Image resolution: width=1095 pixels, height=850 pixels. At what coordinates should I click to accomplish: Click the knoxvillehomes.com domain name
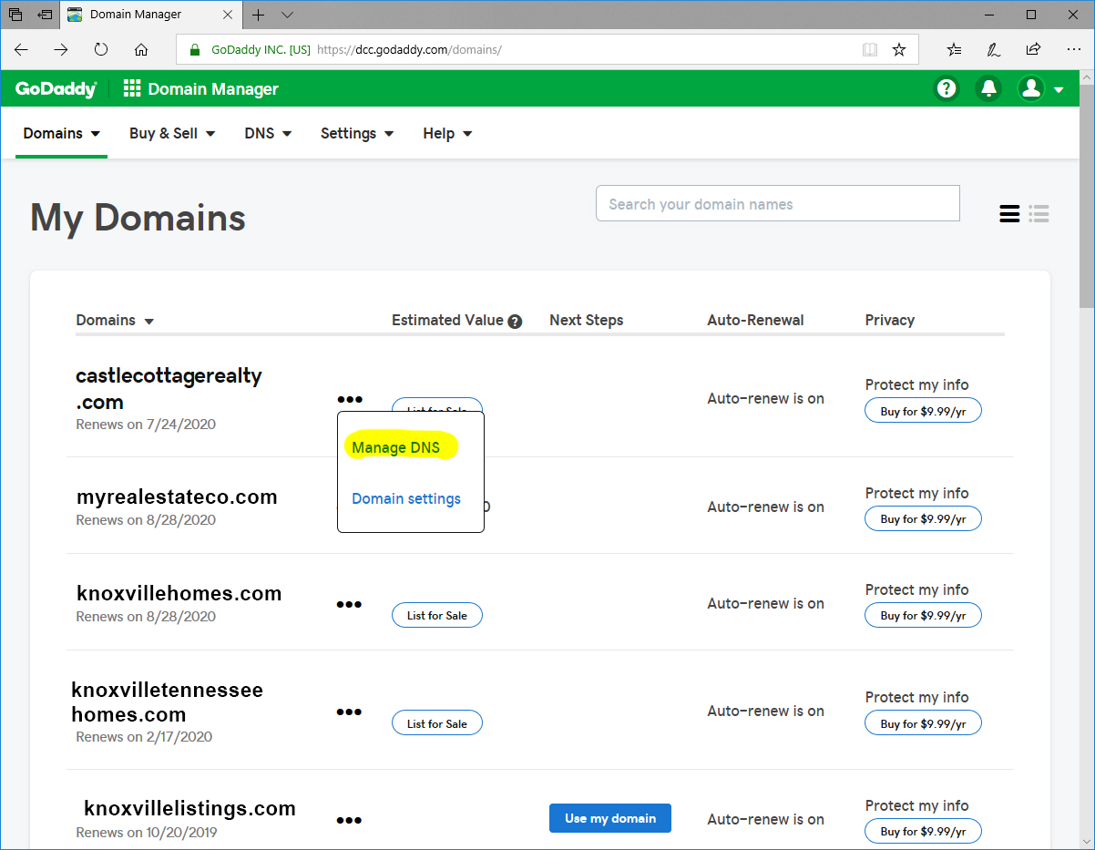(x=179, y=594)
